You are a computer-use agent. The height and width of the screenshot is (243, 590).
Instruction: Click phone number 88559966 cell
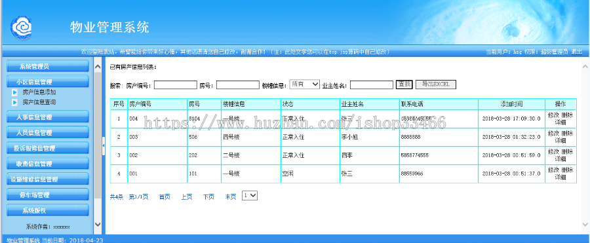pos(439,174)
